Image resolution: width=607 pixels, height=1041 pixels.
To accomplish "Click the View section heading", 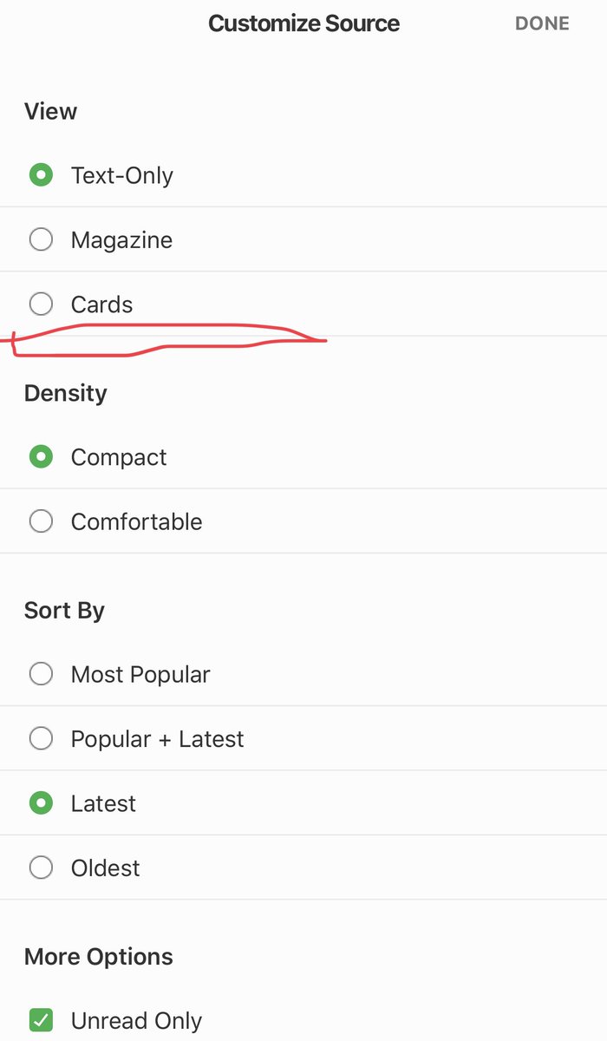I will (50, 111).
